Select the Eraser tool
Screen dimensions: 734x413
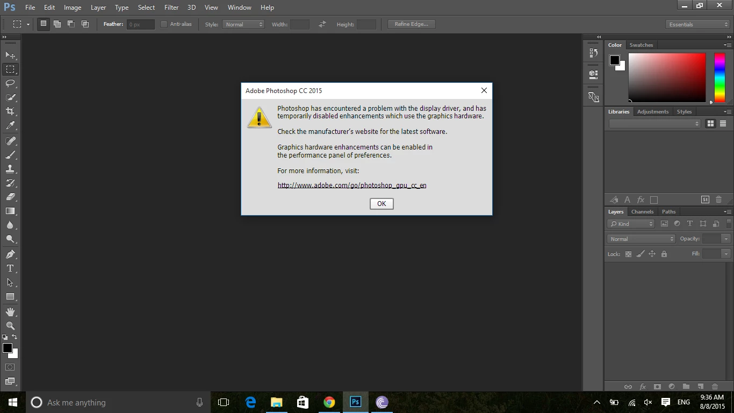[10, 197]
